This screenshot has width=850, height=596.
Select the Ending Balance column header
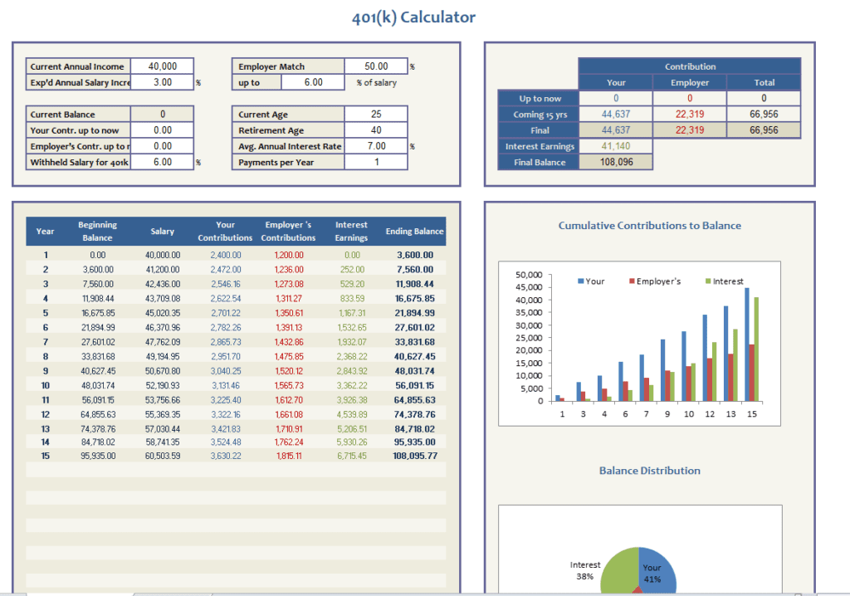pos(414,231)
